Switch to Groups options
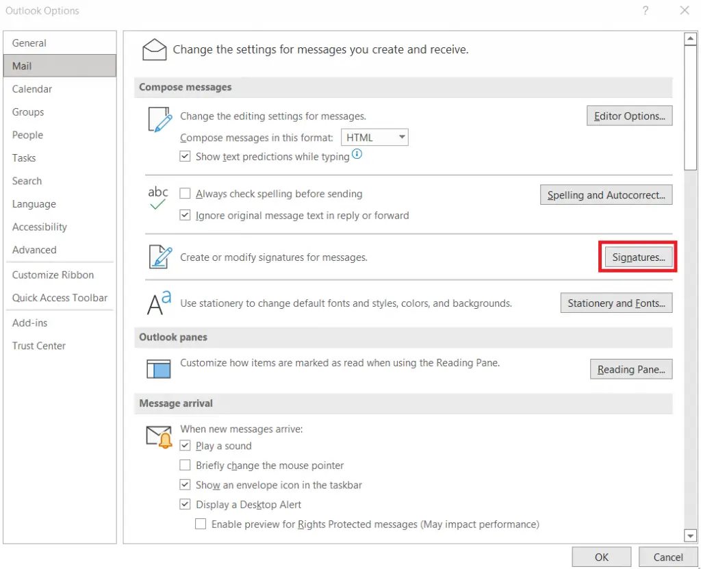This screenshot has width=701, height=569. pyautogui.click(x=60, y=112)
